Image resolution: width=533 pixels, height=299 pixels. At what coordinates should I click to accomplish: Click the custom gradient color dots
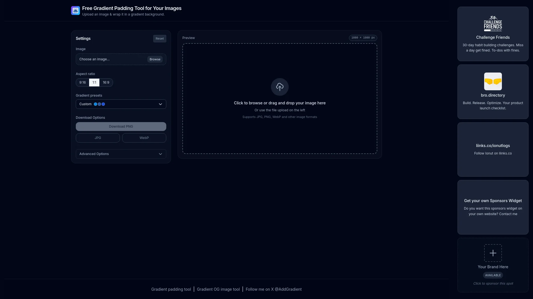pyautogui.click(x=99, y=104)
